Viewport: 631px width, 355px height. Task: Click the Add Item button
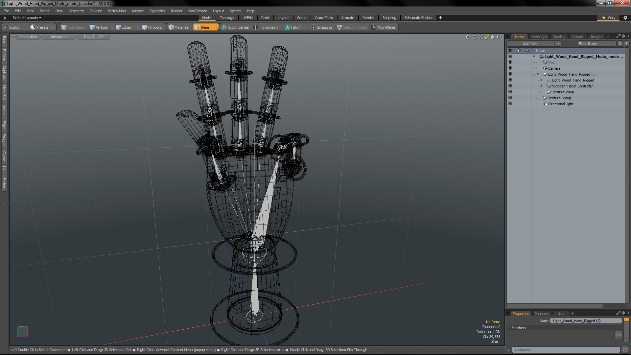pos(530,44)
